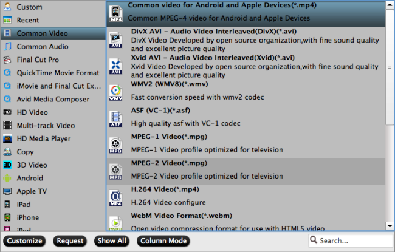The height and width of the screenshot is (252, 395).
Task: Click the scrollbar down arrow
Action: pyautogui.click(x=390, y=226)
